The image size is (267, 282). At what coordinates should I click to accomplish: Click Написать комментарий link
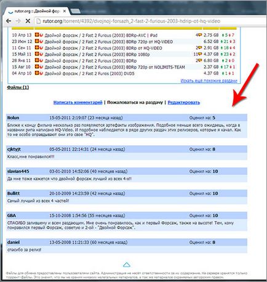78,102
